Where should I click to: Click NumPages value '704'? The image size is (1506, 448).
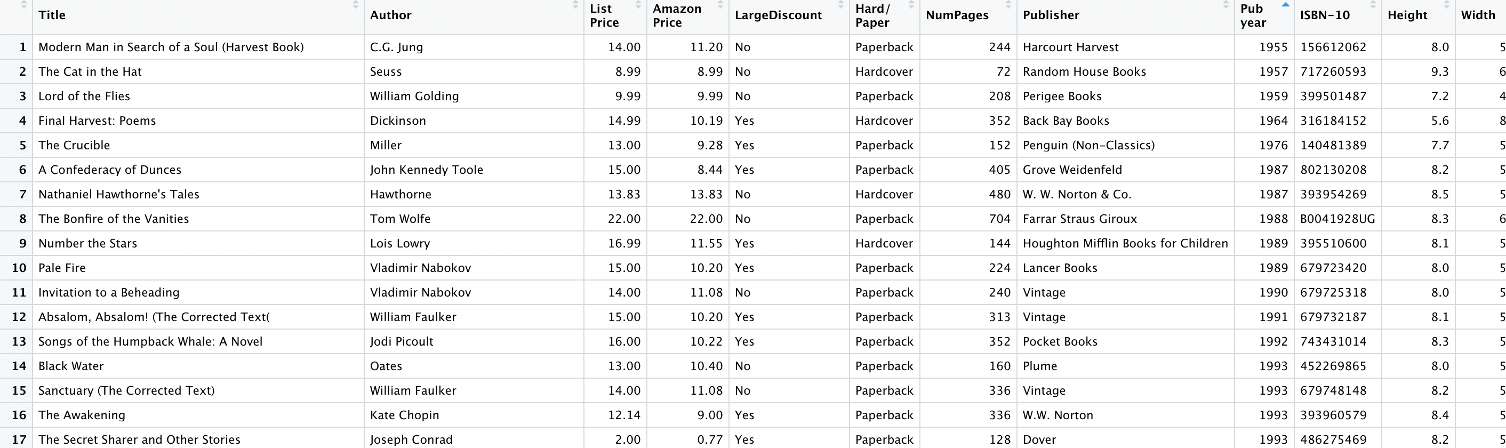tap(1000, 219)
